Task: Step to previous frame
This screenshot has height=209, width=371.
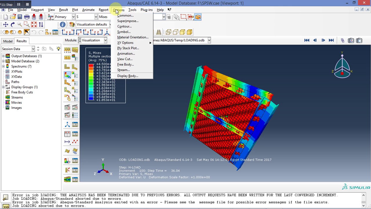Action: 315,40
